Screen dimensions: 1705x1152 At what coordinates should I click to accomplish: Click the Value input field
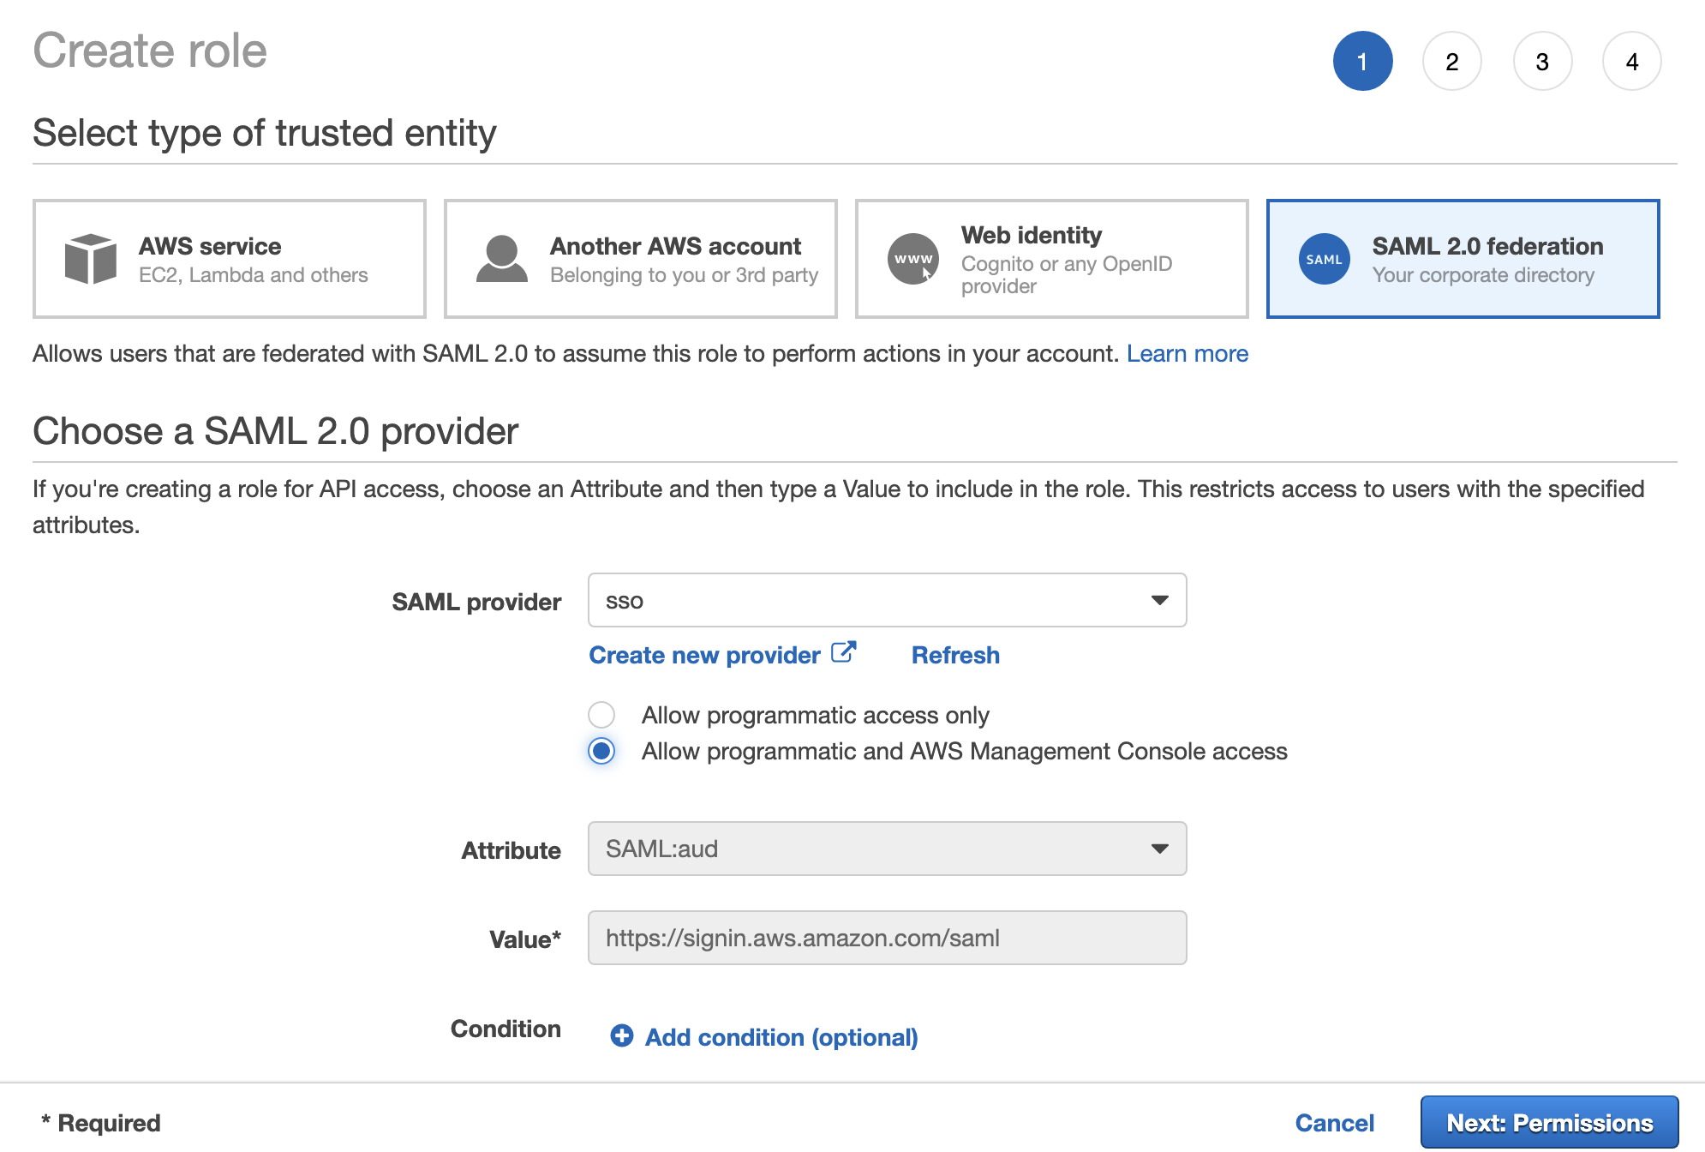[887, 938]
